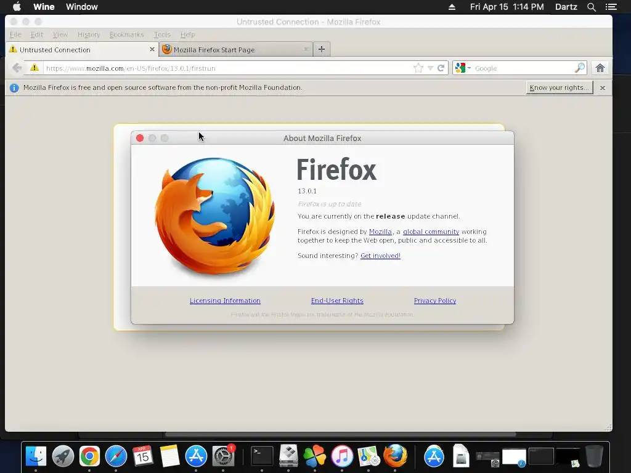Switch to the Untrusted Connection tab
Viewport: 631px width, 473px height.
83,49
